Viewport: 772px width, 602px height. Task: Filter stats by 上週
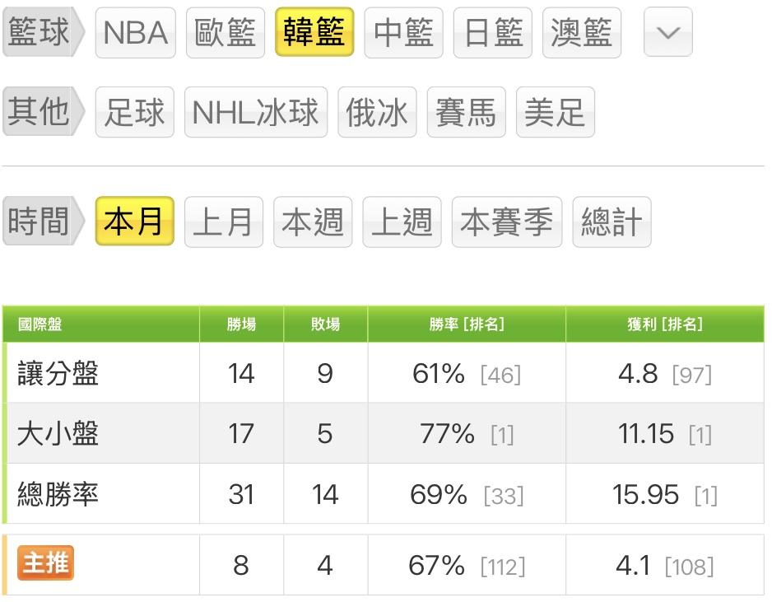[x=402, y=222]
